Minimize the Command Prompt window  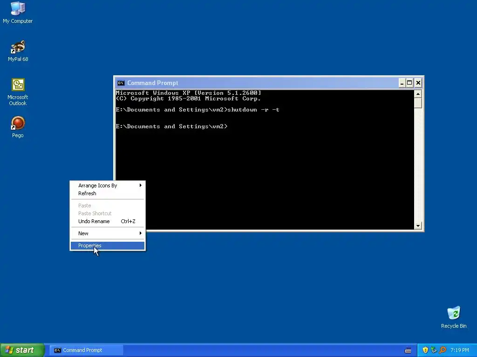402,83
